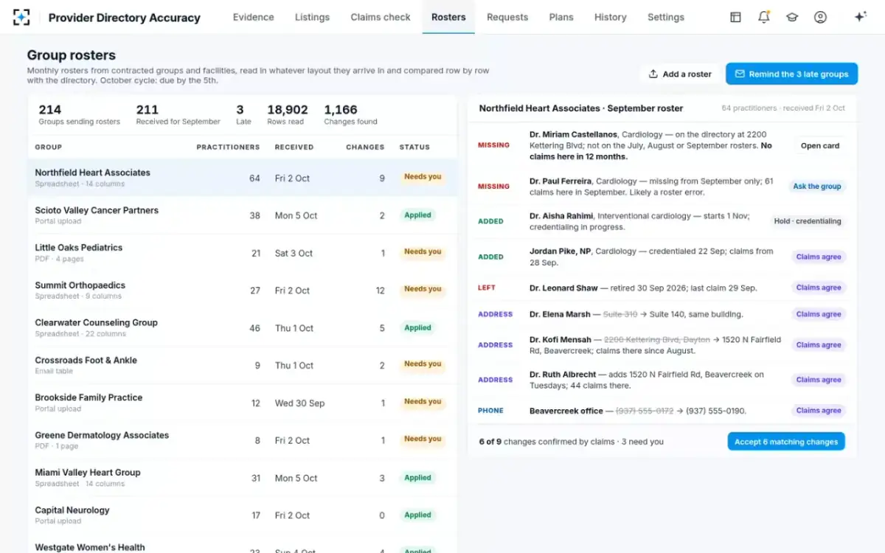Click the Applied status for Capital Neurology
Viewport: 885px width, 553px height.
(417, 515)
